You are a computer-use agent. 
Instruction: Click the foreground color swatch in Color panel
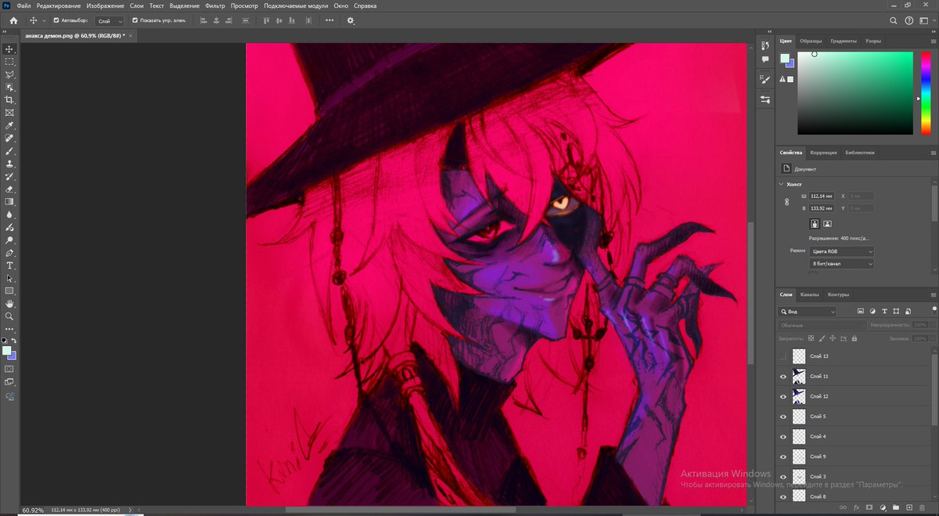(x=785, y=58)
